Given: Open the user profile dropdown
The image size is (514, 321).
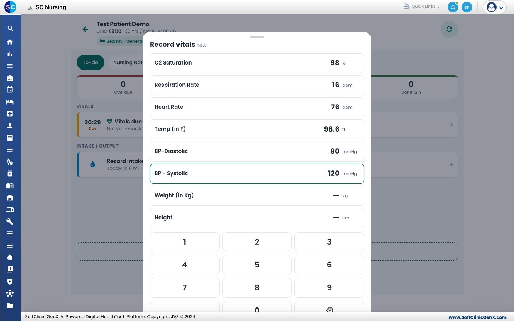Looking at the screenshot, I should coord(494,7).
